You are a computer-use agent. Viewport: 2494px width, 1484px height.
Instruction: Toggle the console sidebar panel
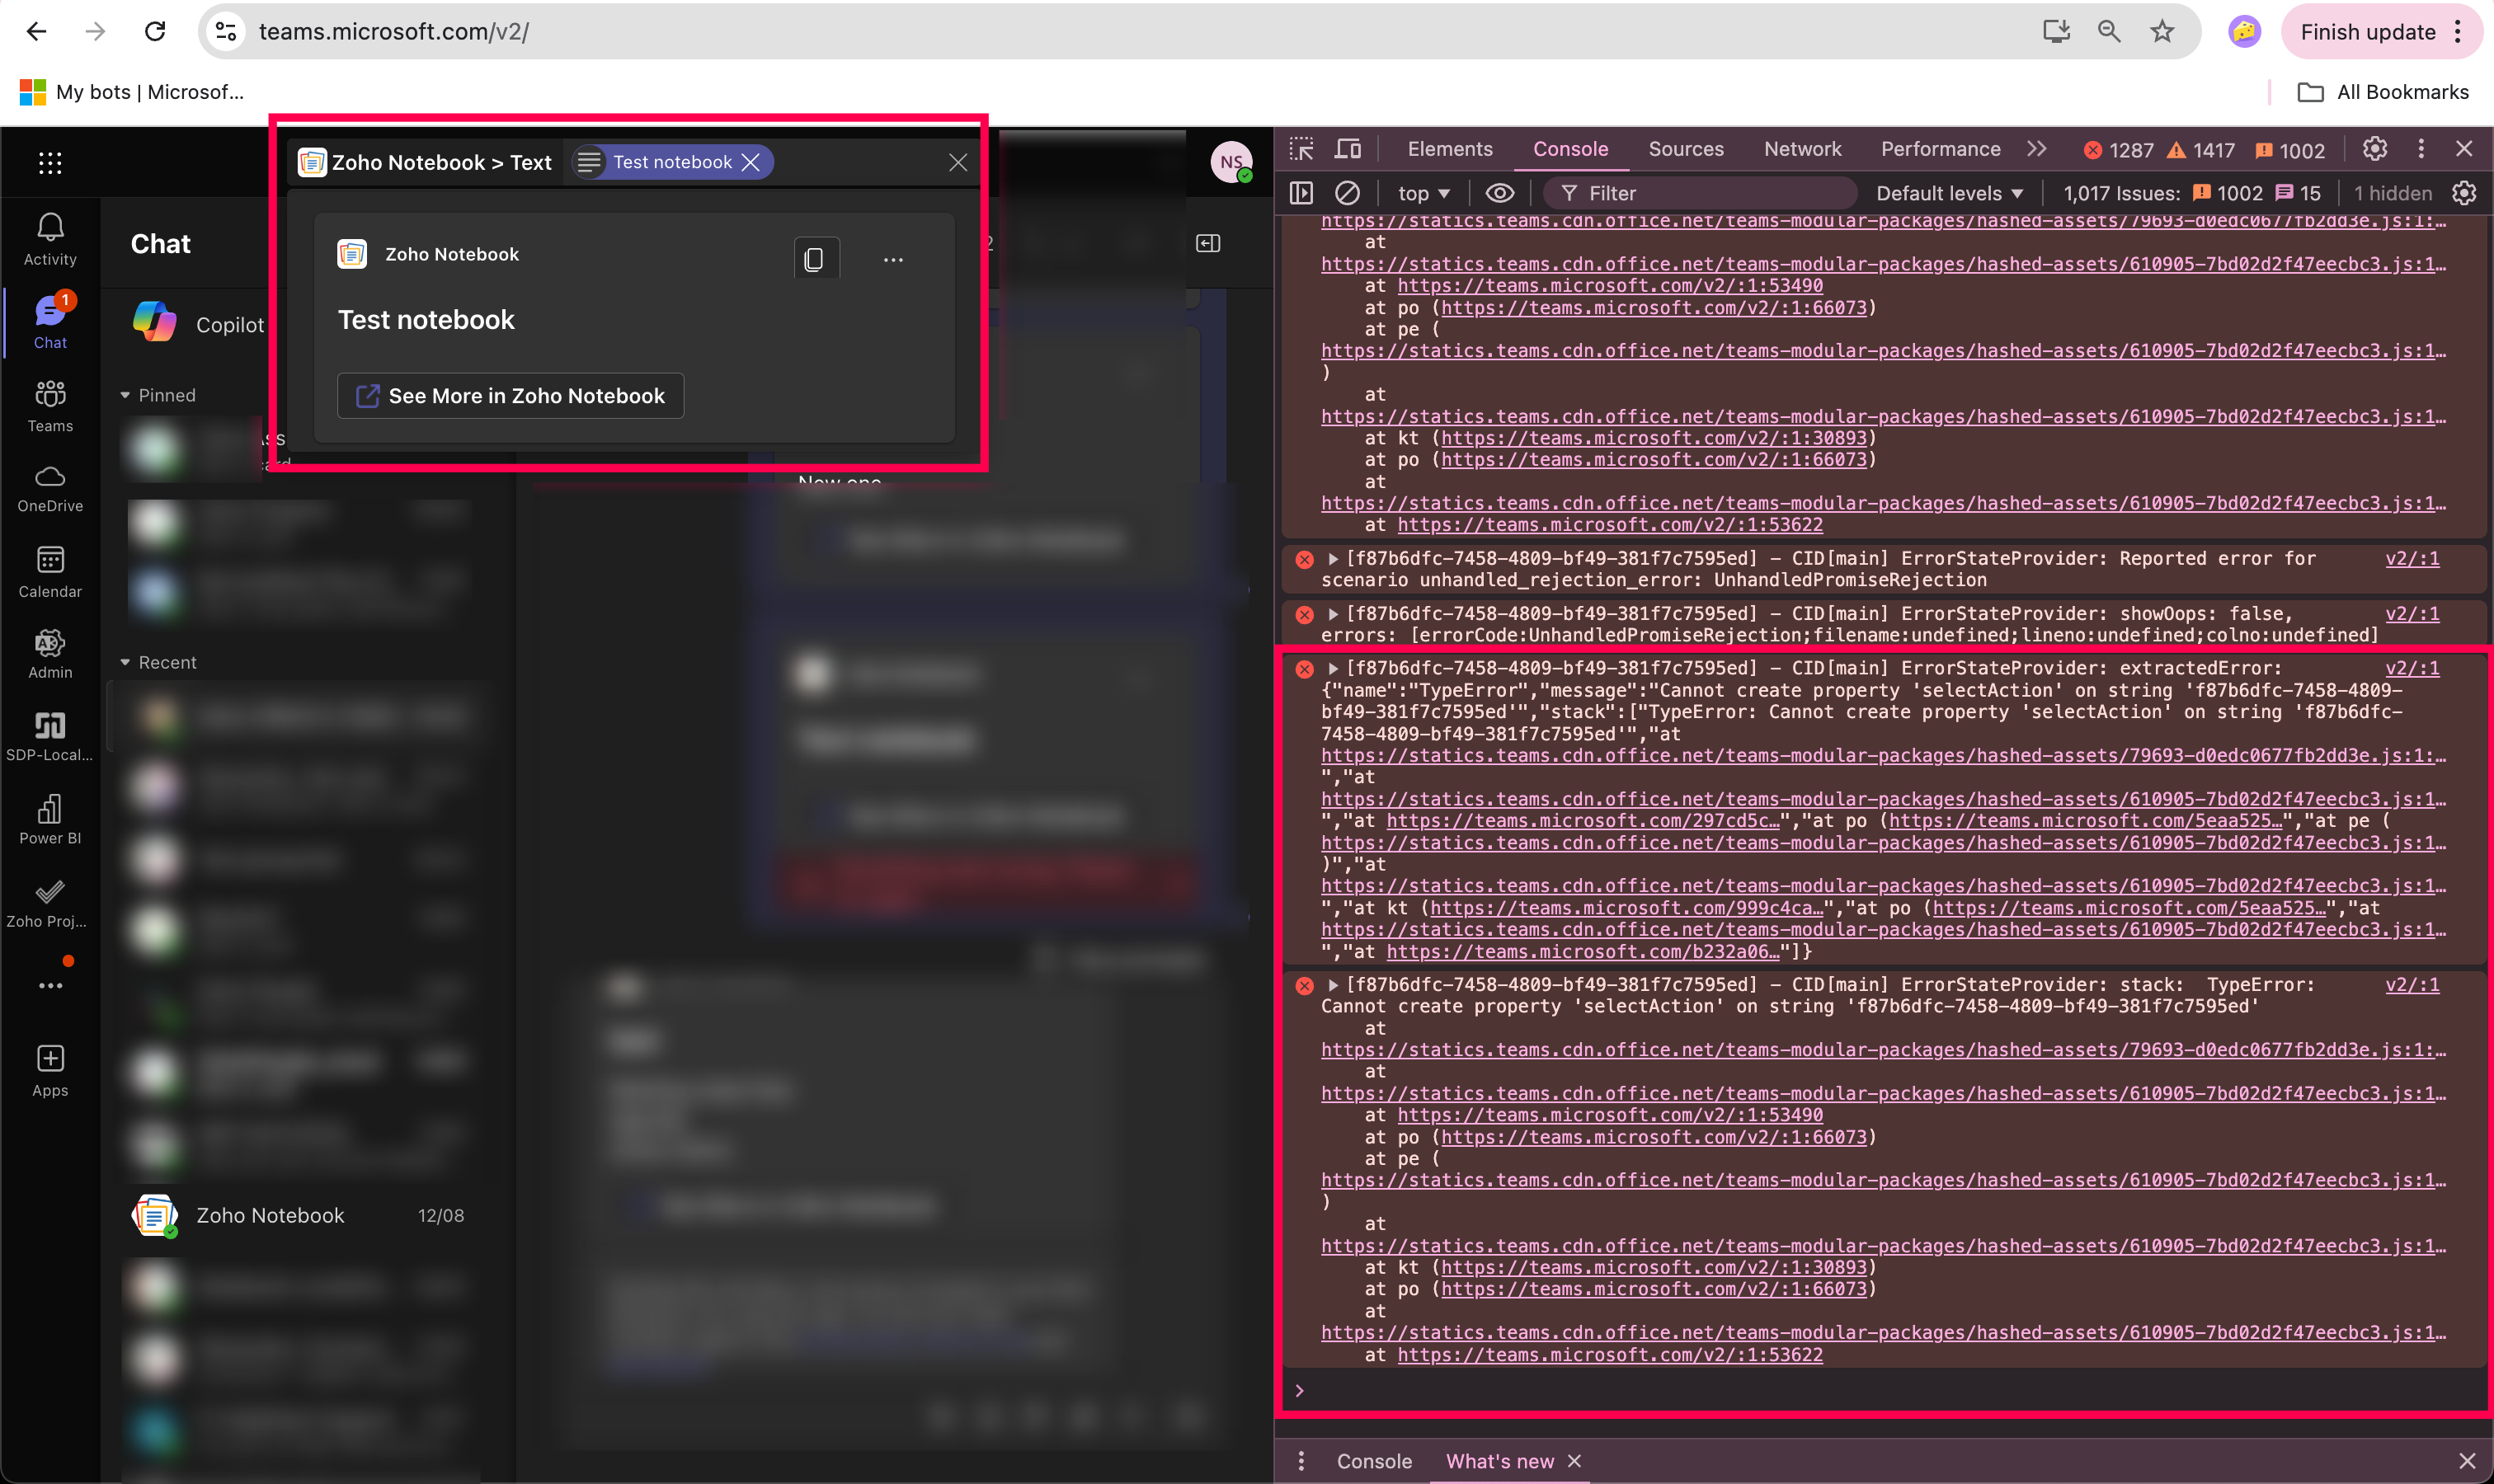1301,193
